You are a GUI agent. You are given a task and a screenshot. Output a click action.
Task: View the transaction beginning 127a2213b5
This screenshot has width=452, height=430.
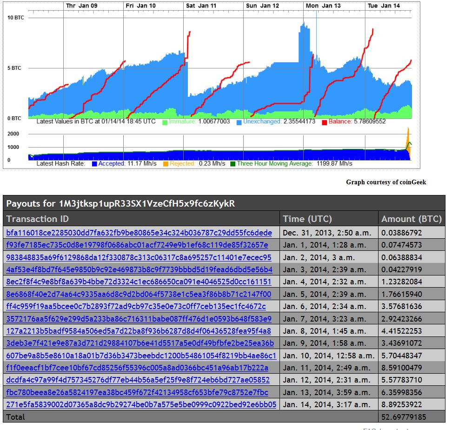pos(139,331)
